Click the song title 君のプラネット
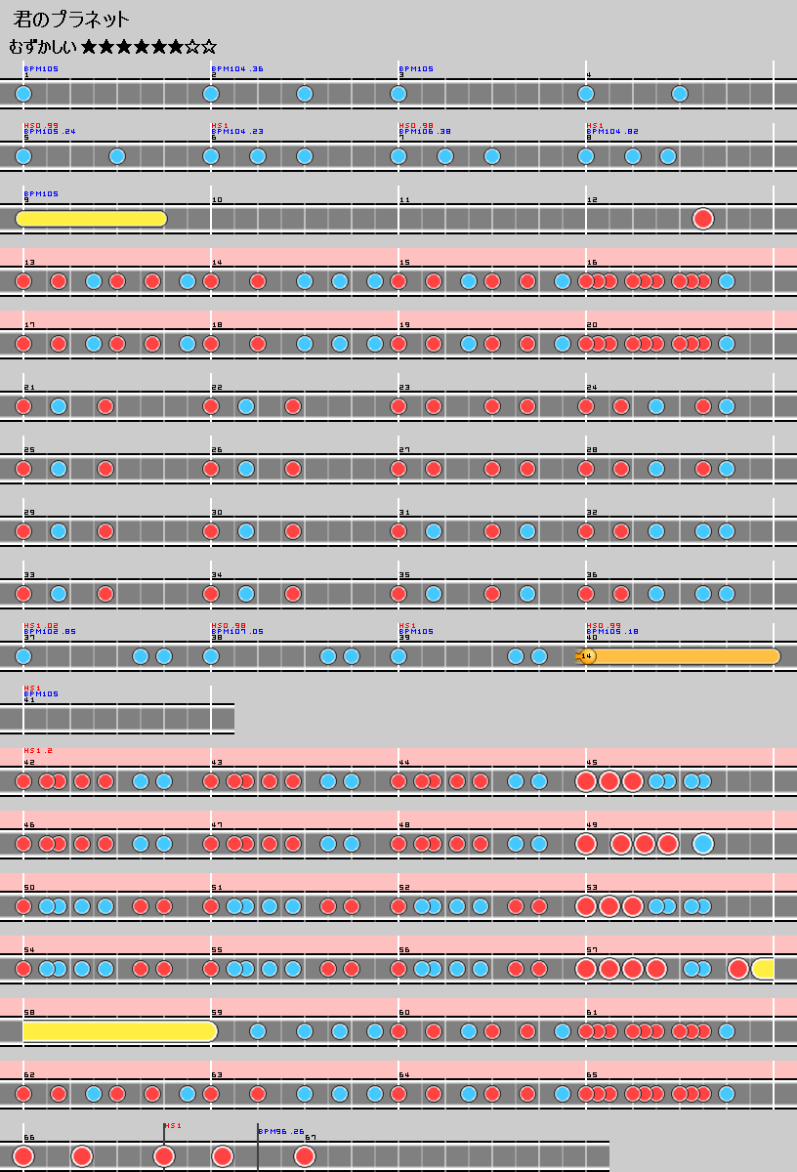797x1172 pixels. (x=72, y=21)
